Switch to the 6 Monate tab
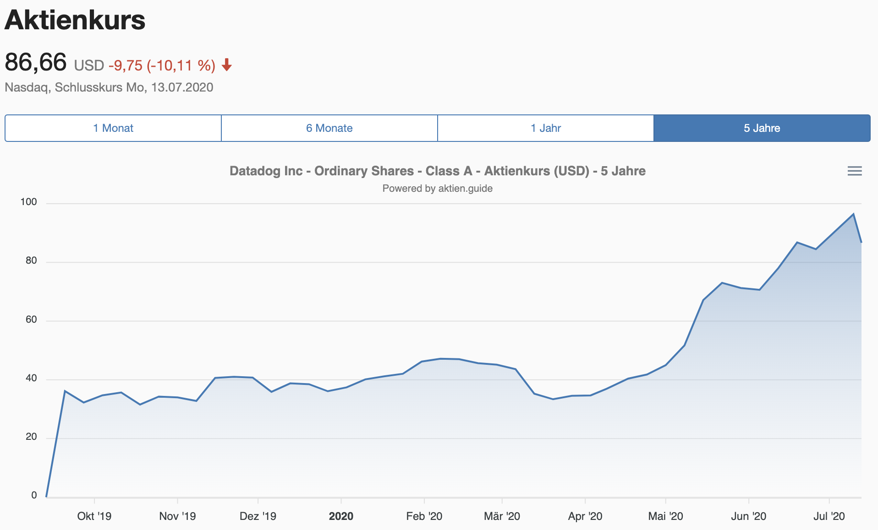Screen dimensions: 878x530 point(329,128)
